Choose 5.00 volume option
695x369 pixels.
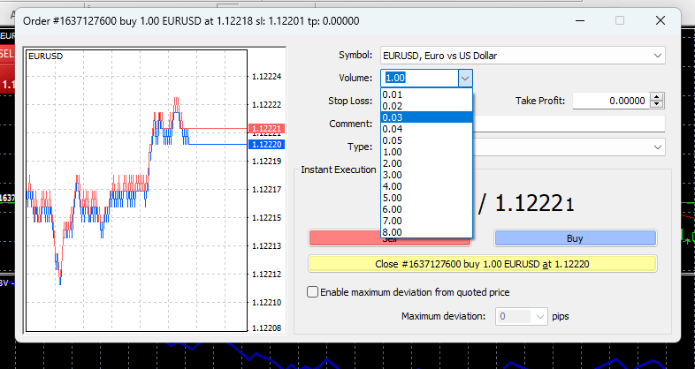pos(426,198)
